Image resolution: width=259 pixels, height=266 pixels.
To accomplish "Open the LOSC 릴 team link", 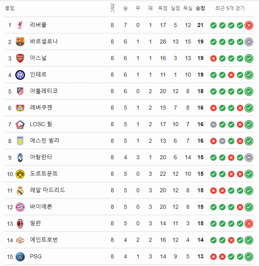I will [x=41, y=124].
